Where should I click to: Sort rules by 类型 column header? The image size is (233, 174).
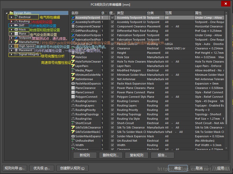click(x=131, y=13)
